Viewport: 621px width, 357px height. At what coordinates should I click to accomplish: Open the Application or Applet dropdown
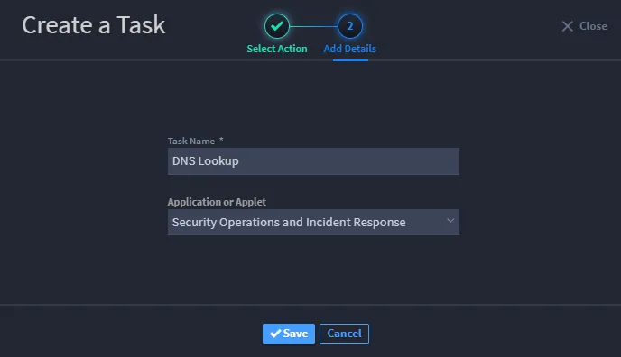tap(313, 222)
